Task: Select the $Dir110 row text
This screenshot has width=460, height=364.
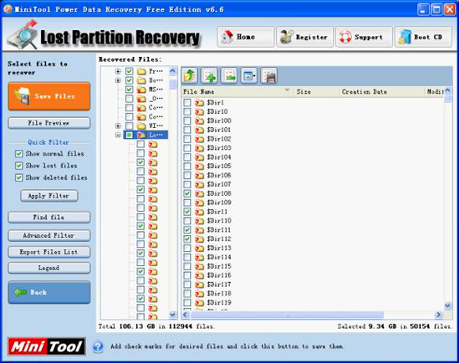Action: pos(219,221)
